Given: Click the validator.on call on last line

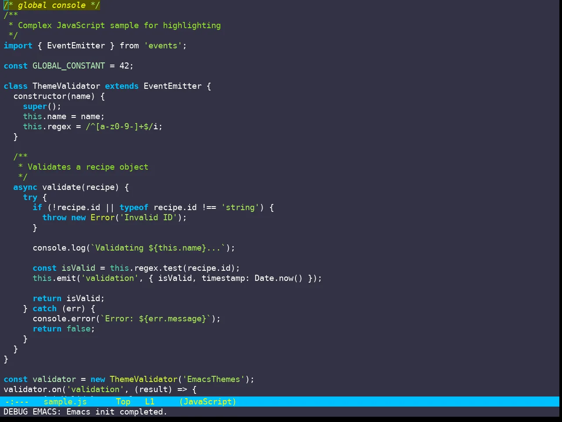Looking at the screenshot, I should click(x=32, y=389).
